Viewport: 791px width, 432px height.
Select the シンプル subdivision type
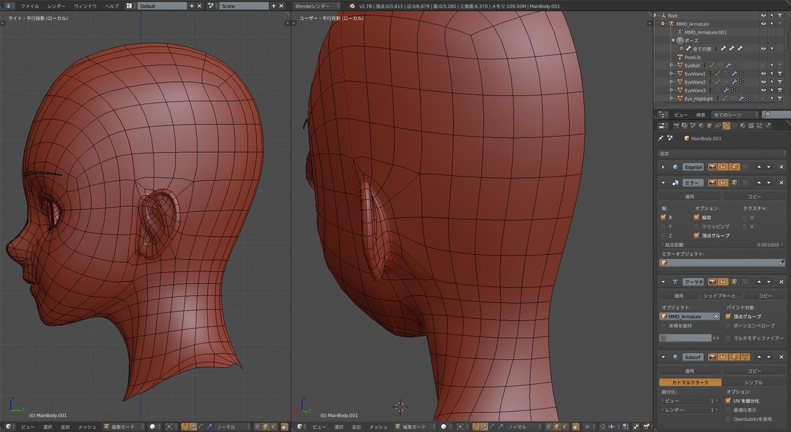tap(753, 382)
